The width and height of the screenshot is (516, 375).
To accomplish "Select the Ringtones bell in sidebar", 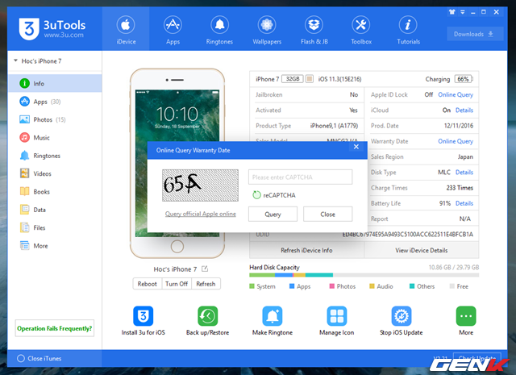I will pos(25,156).
